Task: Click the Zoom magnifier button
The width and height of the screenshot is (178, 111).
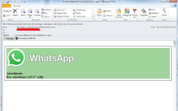Action: [x=164, y=13]
